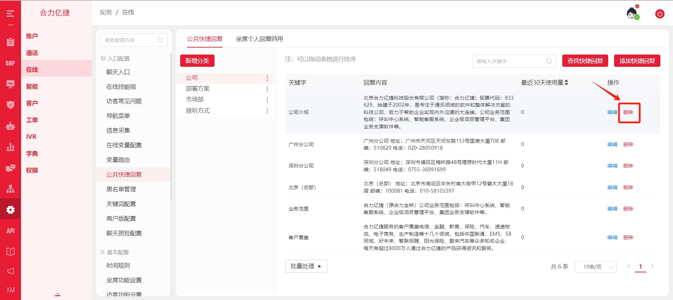Click the search icon in config search box
Screen dimensions: 673x300
(x=160, y=40)
